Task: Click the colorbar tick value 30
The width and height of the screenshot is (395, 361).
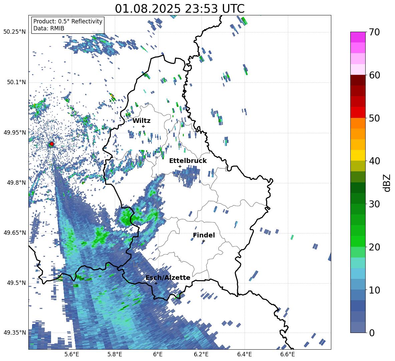Action: pyautogui.click(x=374, y=204)
